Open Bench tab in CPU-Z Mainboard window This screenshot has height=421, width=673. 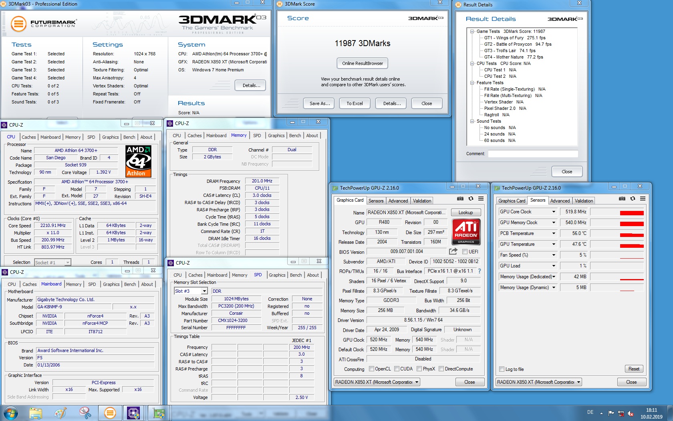130,284
